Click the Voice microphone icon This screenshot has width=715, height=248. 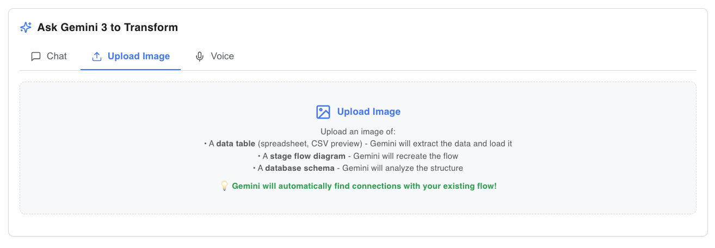(200, 57)
